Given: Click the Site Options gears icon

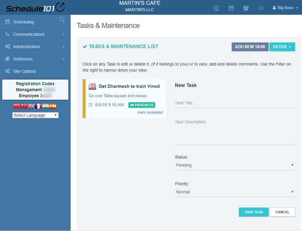Looking at the screenshot, I should [x=8, y=71].
